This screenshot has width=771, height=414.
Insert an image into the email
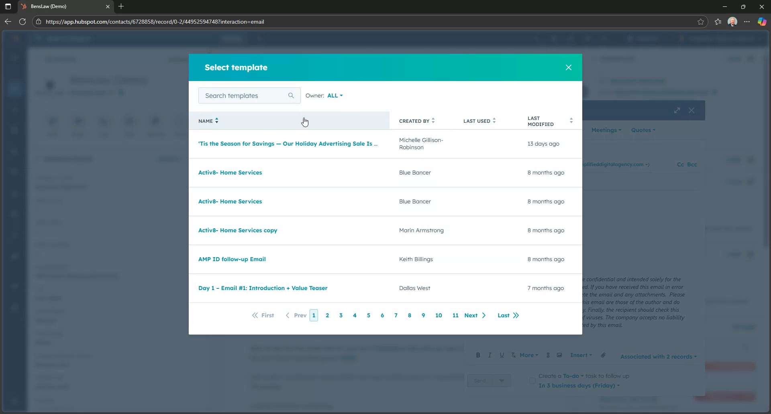559,355
